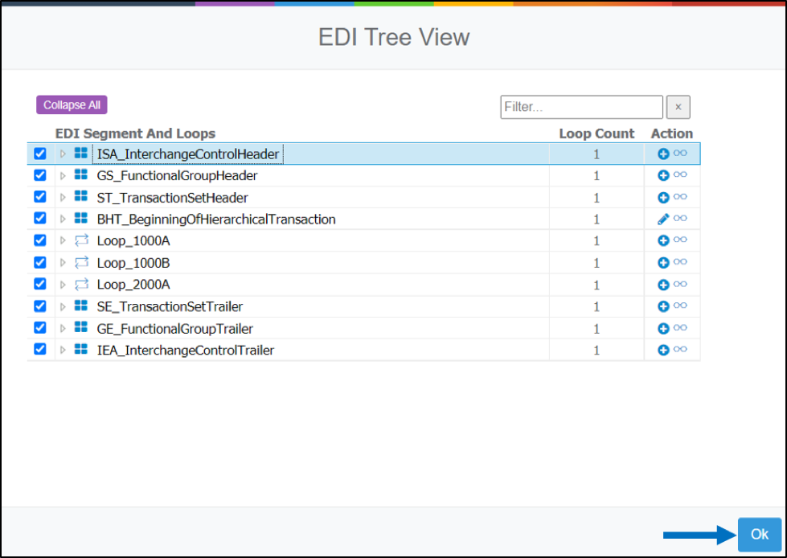Expand the SE_TransactionSetTrailer node
Viewport: 787px width, 558px height.
coord(63,306)
